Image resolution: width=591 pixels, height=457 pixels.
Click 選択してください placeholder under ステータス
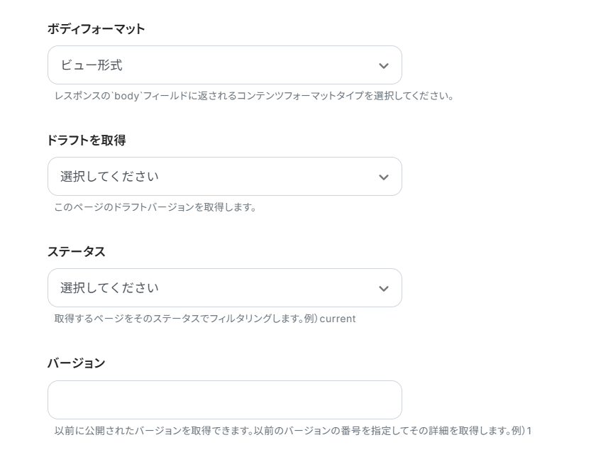click(109, 287)
